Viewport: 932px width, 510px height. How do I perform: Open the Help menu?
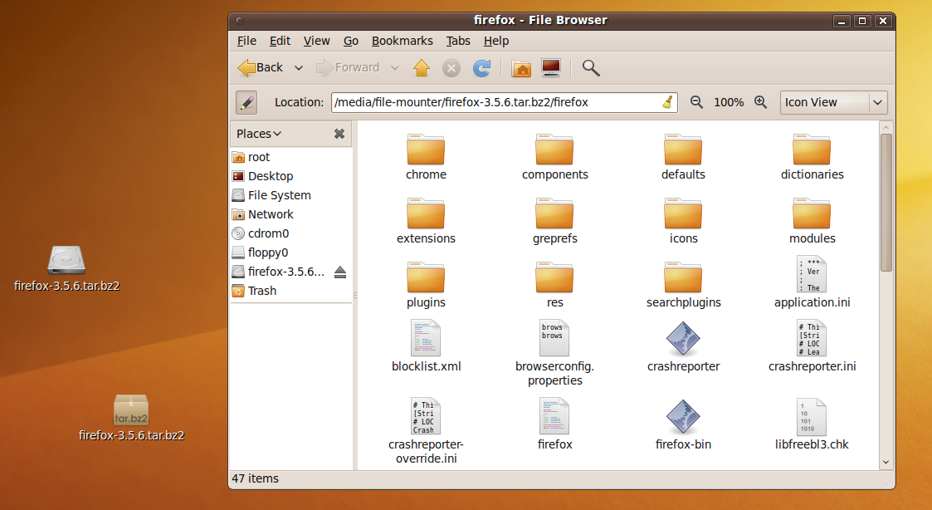pyautogui.click(x=496, y=41)
